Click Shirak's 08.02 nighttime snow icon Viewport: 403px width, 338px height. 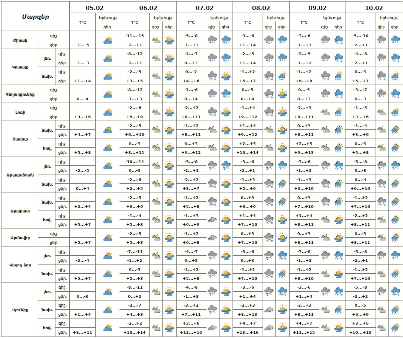pyautogui.click(x=269, y=40)
